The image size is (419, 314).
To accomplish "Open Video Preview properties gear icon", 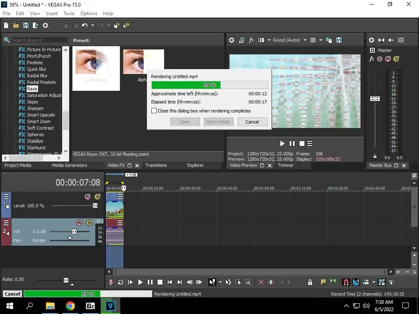I will 232,40.
